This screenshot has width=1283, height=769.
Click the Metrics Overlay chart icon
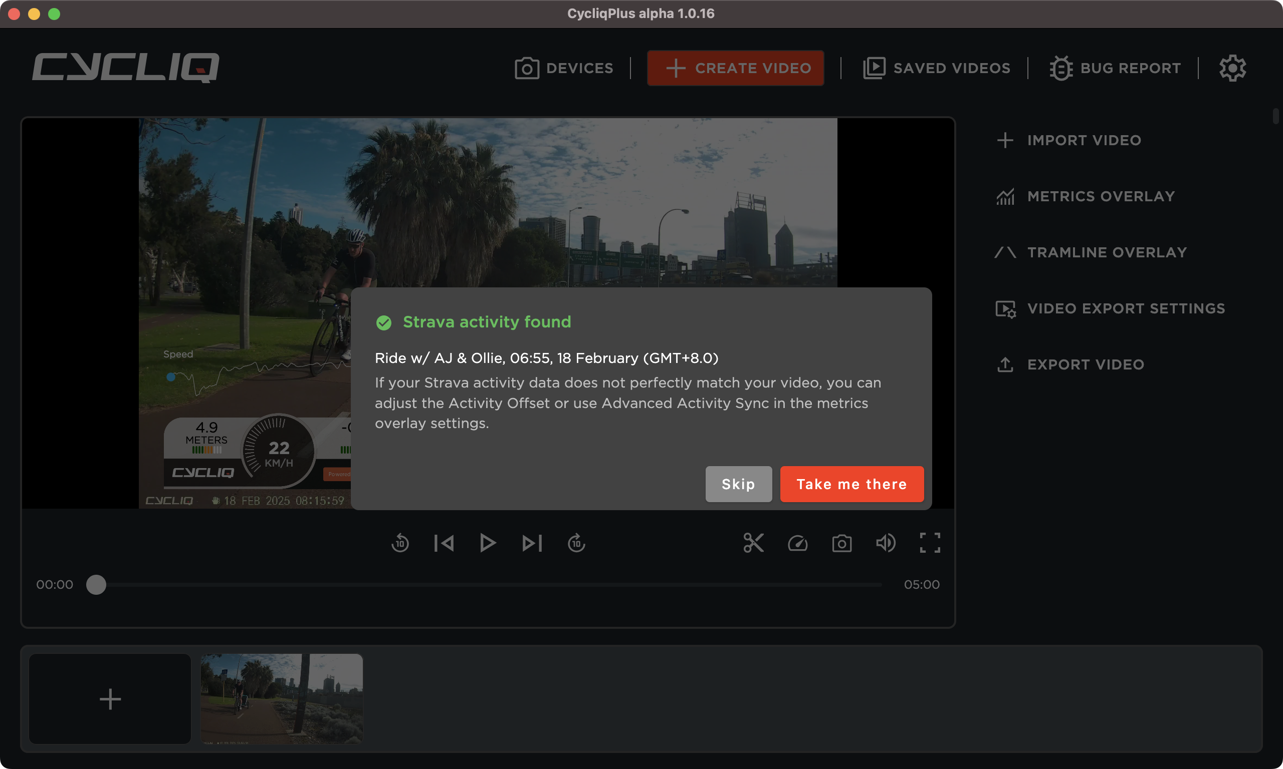(x=1005, y=196)
